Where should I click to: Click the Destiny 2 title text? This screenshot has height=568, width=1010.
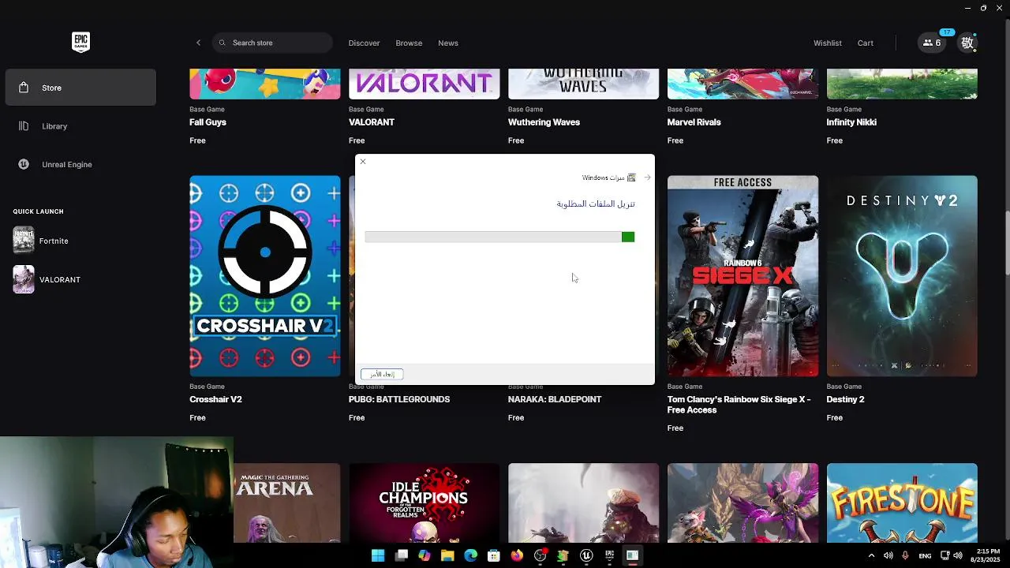click(x=845, y=399)
